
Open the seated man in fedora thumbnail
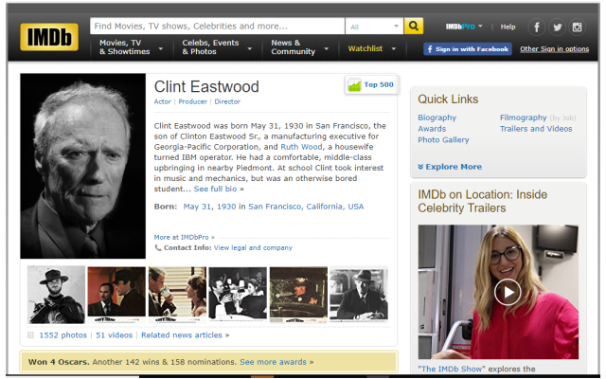point(359,295)
